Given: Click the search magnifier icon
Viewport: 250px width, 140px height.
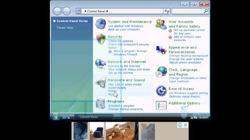Looking at the screenshot, I should click(x=206, y=11).
